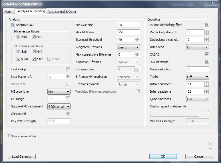Screen dimensions: 221x163
Task: Increase Scenecut threshold spinner up arrow
Action: click(x=137, y=38)
